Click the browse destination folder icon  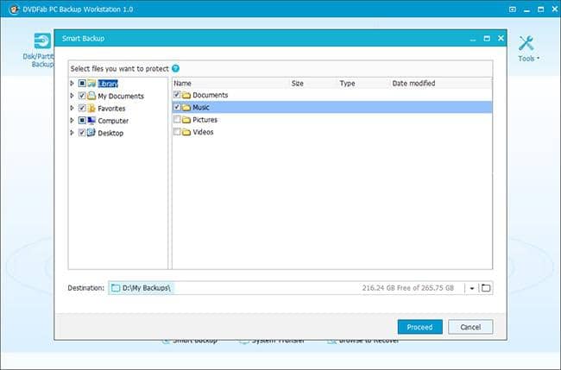point(486,288)
